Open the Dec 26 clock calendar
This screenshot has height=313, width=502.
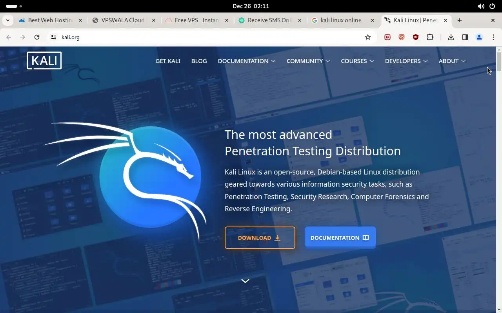pyautogui.click(x=251, y=6)
